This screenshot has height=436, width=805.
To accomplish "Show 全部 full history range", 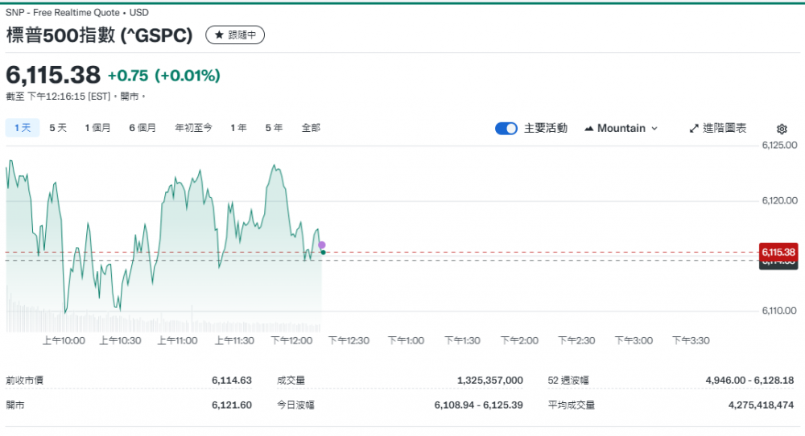I will (311, 128).
